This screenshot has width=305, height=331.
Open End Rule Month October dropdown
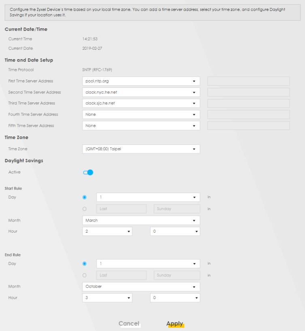tap(141, 286)
